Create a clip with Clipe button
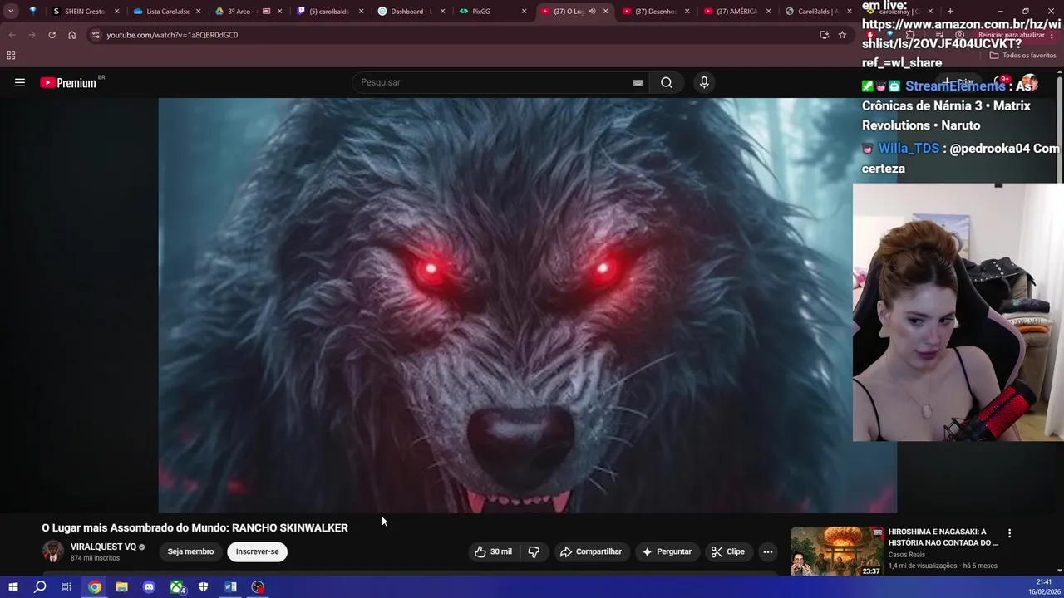The width and height of the screenshot is (1064, 598). click(727, 551)
